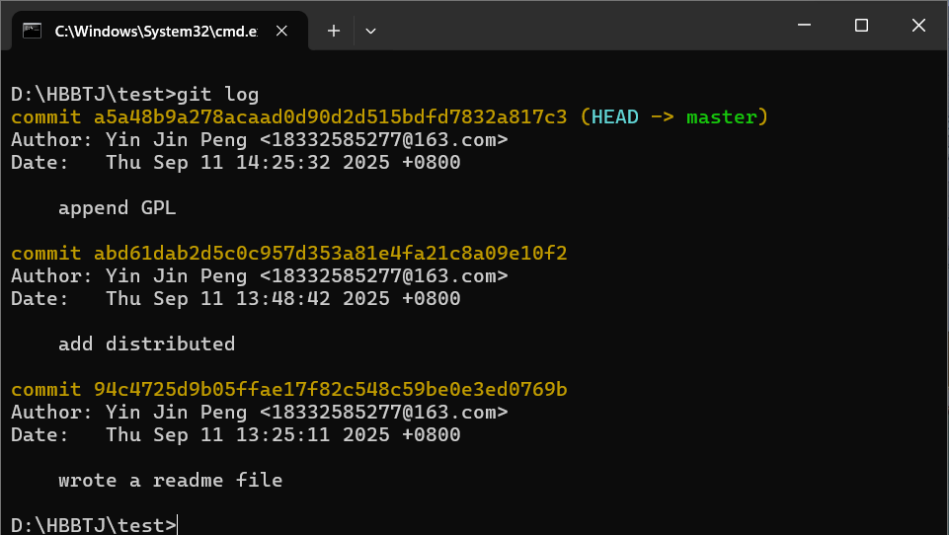
Task: Close the terminal window
Action: click(x=918, y=26)
